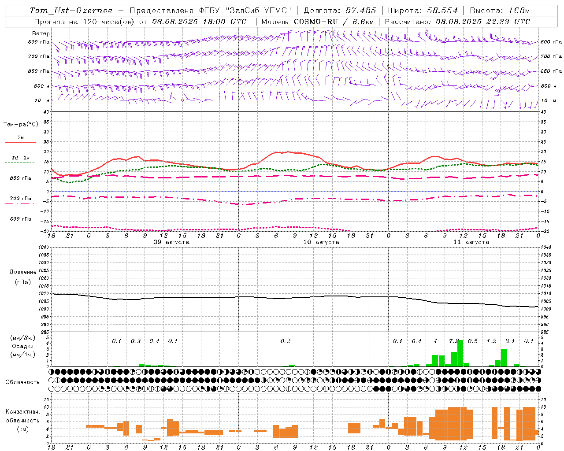
Task: Click the tallest green precipitation bar
Action: tap(460, 353)
